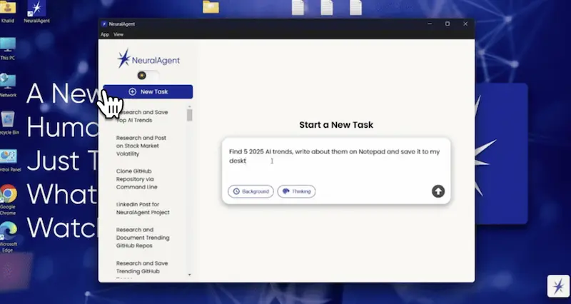The image size is (571, 304).
Task: Open Clone GitHub Repository via Command Line task
Action: [137, 179]
